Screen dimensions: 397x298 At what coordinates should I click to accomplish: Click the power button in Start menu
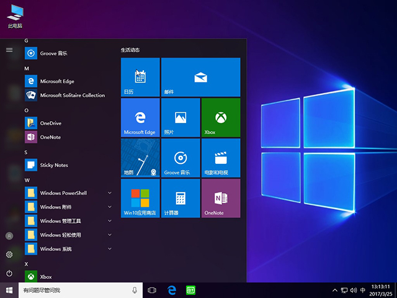tap(9, 273)
